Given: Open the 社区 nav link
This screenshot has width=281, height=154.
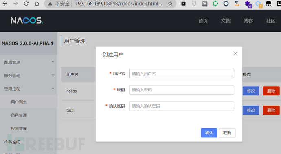Looking at the screenshot, I should 270,21.
